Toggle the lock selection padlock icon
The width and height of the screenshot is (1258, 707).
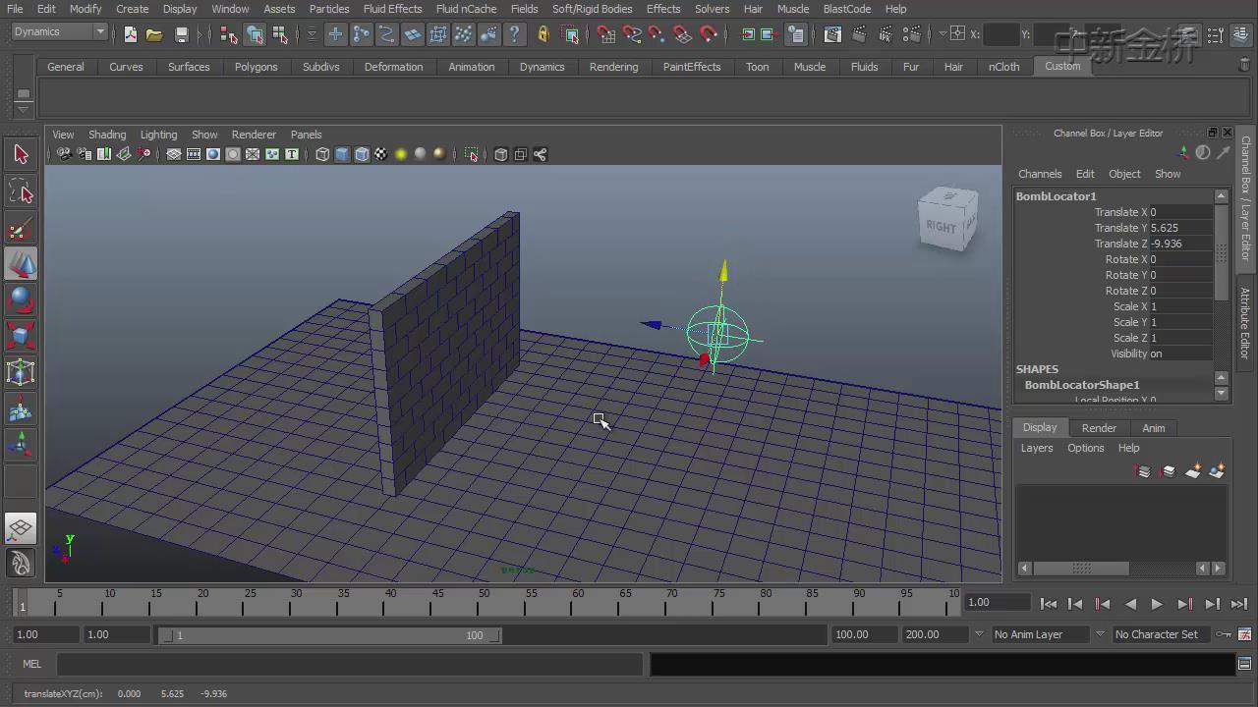click(543, 34)
